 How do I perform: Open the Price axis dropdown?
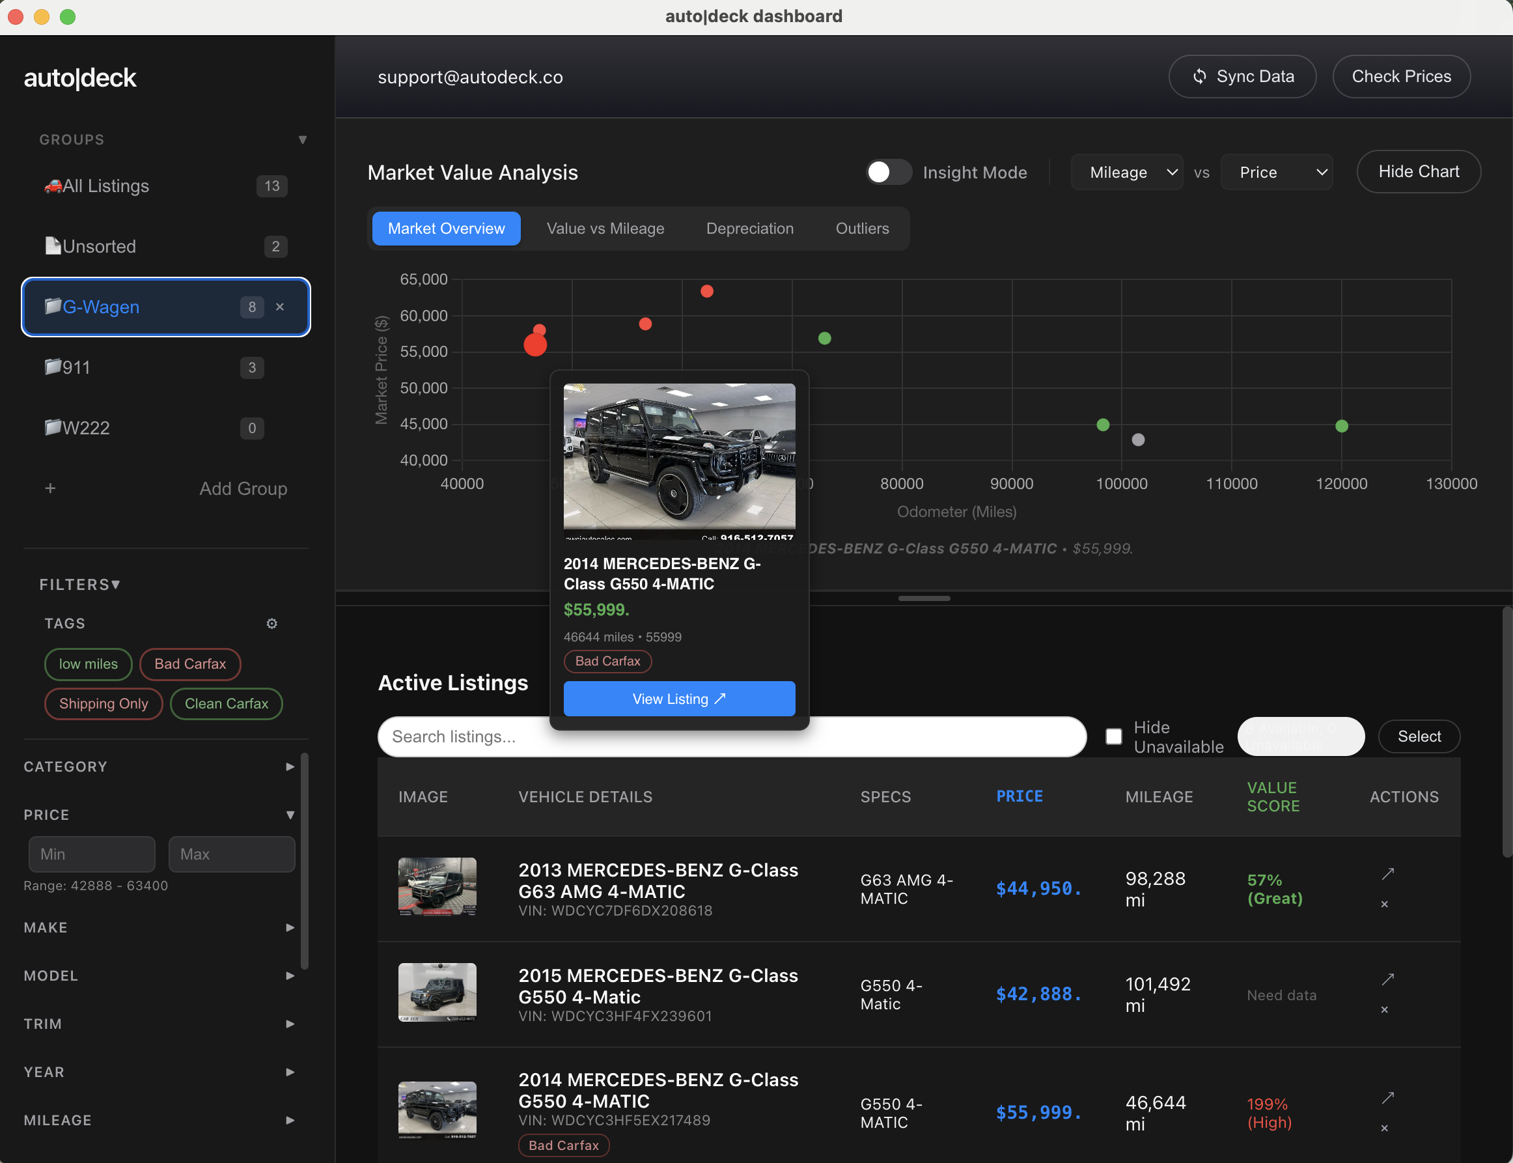(1275, 173)
